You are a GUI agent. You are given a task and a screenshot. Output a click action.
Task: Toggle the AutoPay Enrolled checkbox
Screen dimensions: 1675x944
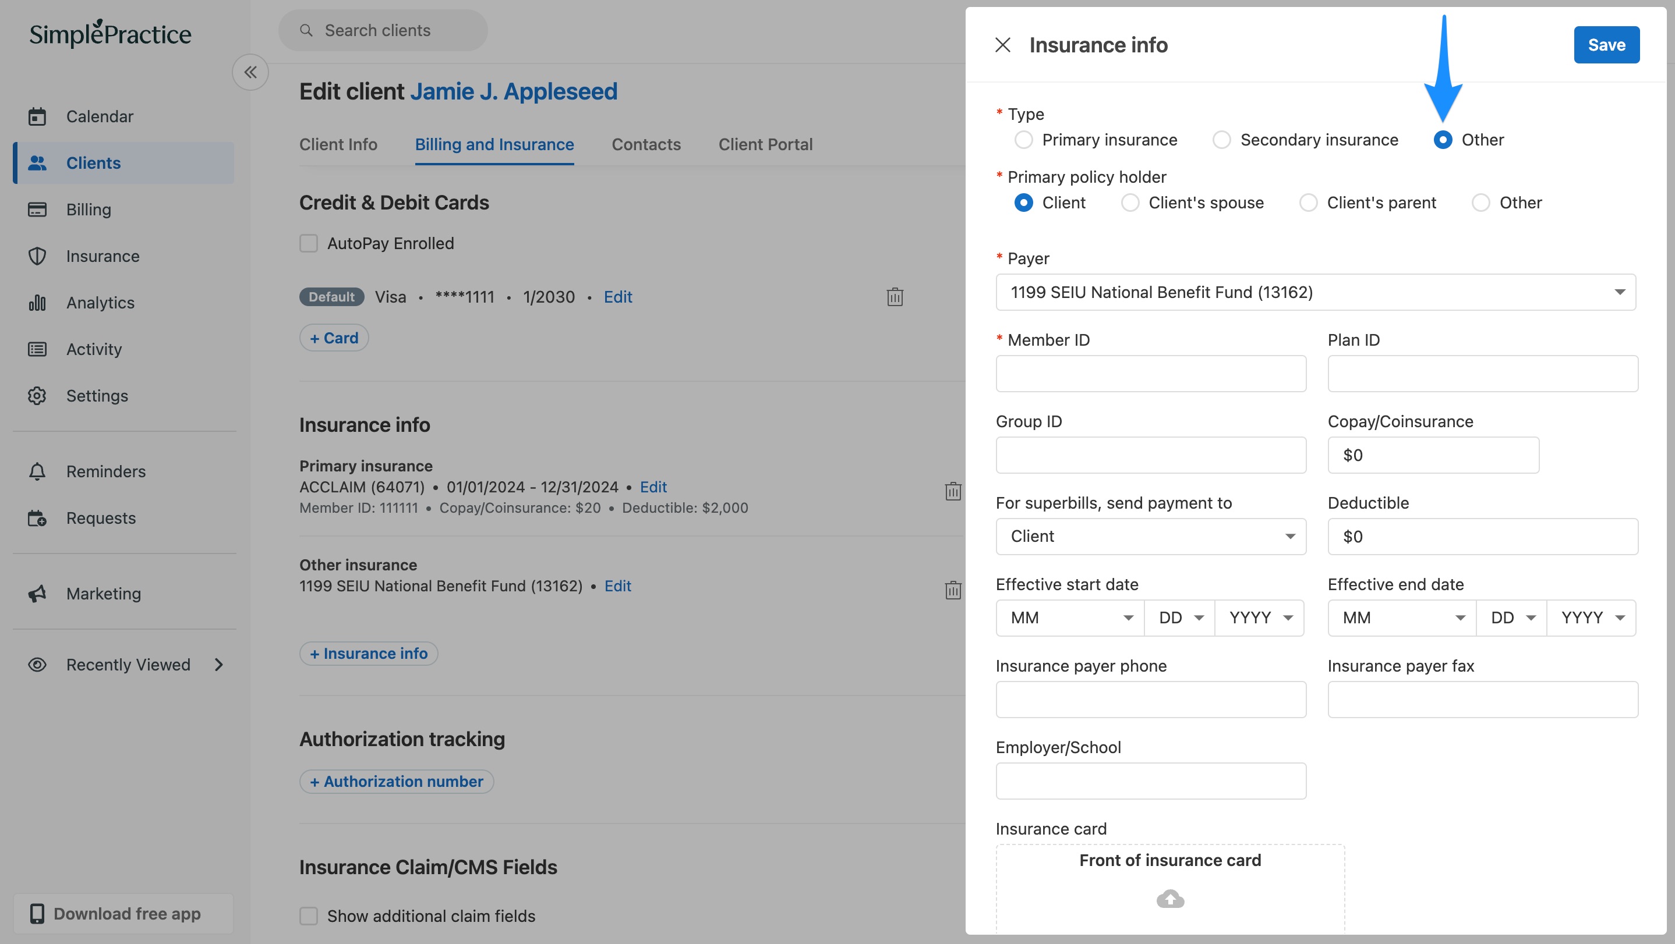[308, 244]
